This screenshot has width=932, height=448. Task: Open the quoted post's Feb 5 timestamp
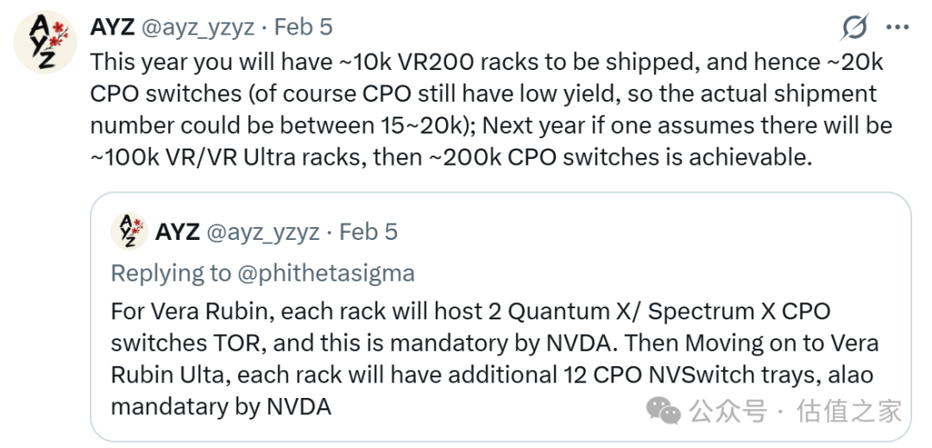click(x=368, y=231)
